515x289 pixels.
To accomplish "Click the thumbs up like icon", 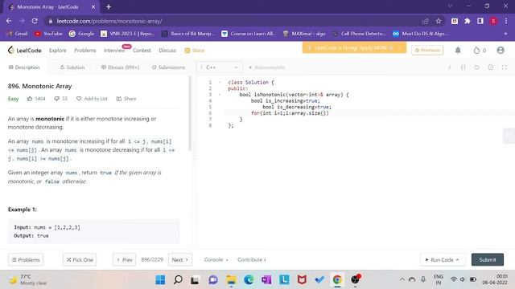I will (30, 99).
